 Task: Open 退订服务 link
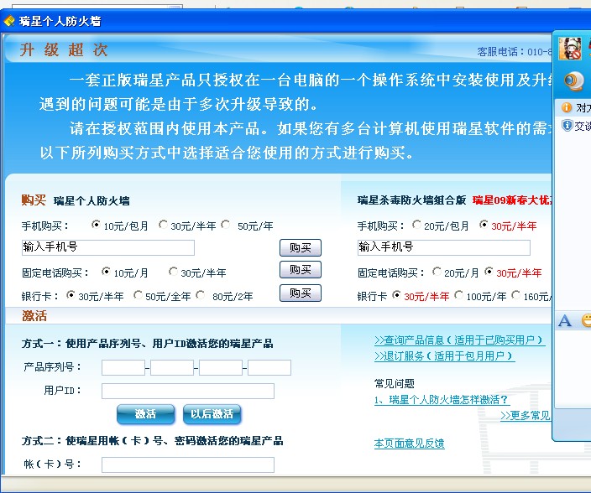pyautogui.click(x=444, y=356)
